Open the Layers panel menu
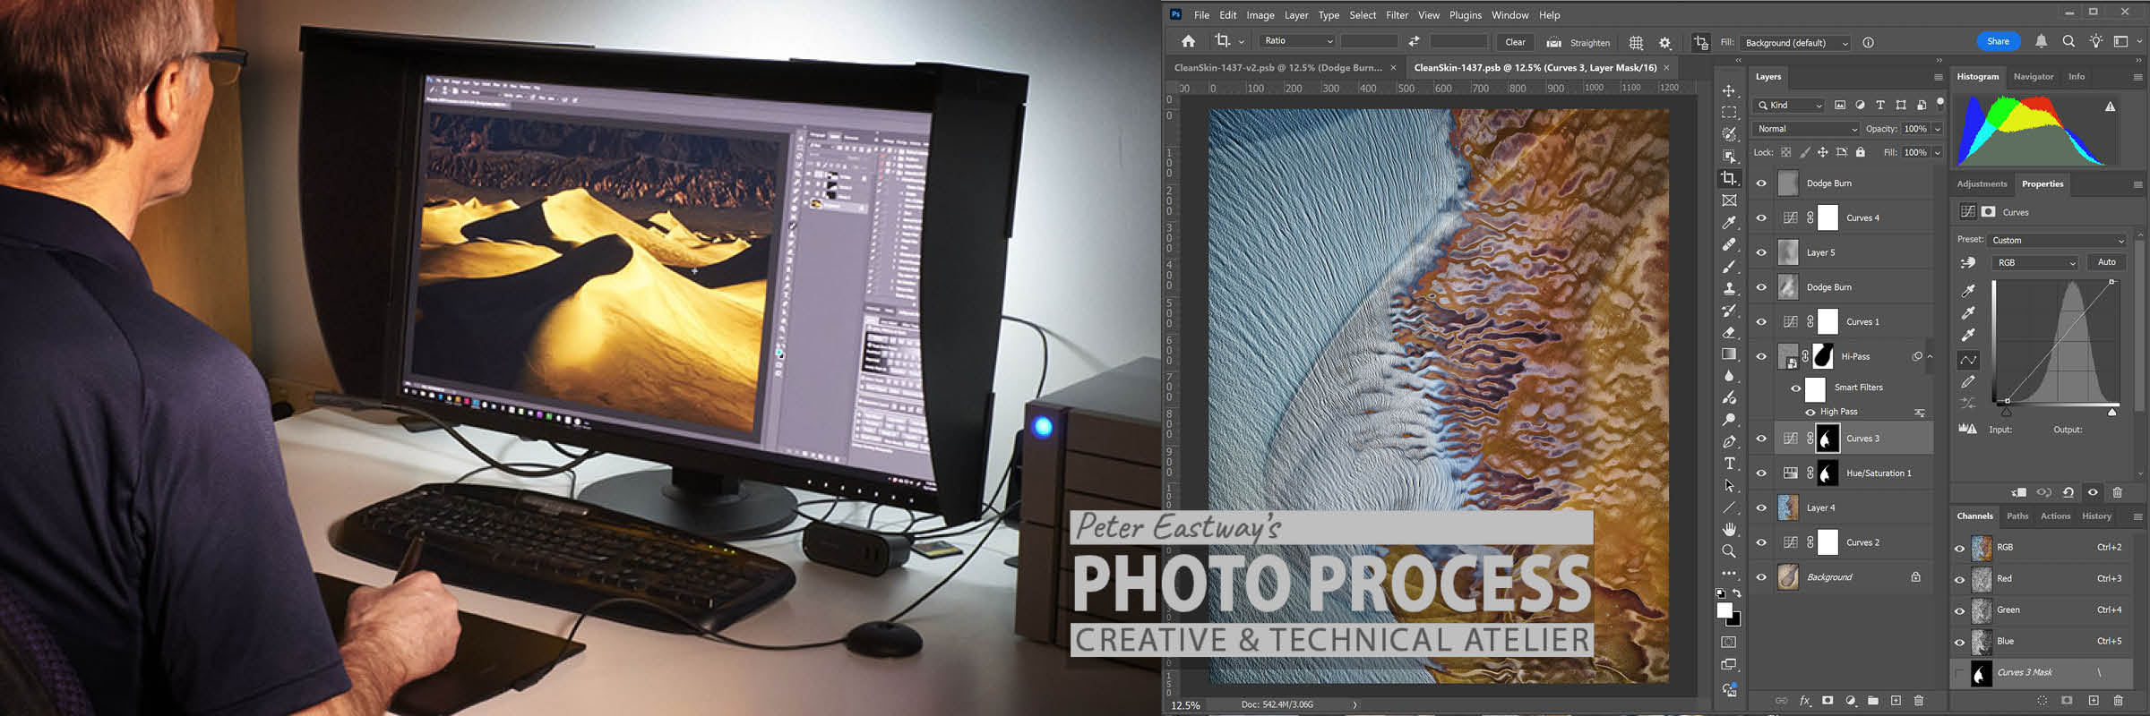This screenshot has height=716, width=2150. tap(1938, 77)
